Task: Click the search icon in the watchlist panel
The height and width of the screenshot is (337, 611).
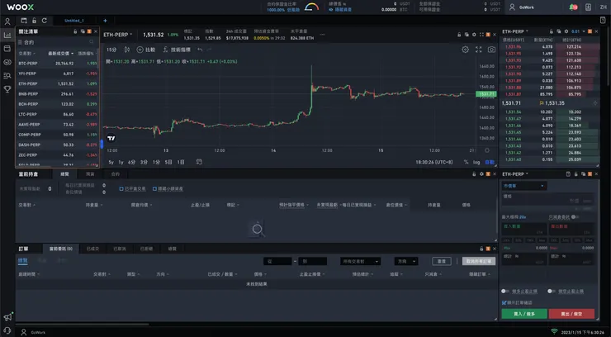Action: point(92,42)
